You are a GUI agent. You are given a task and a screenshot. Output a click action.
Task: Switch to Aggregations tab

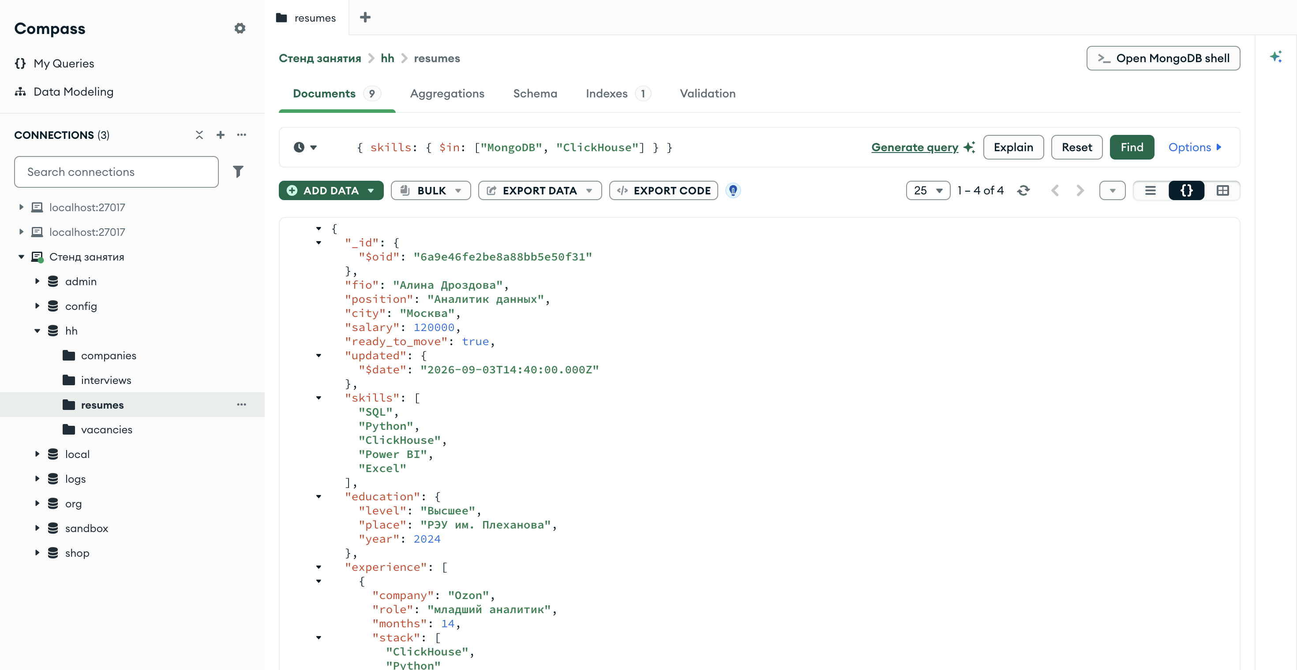tap(447, 93)
